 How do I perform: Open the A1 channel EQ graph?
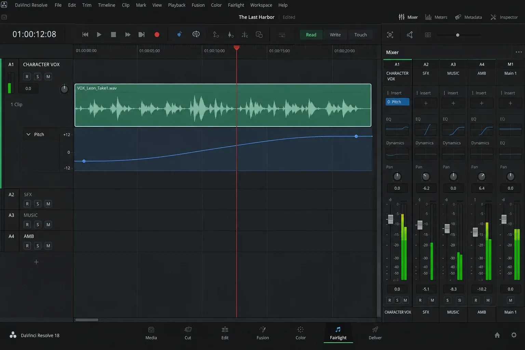click(x=397, y=130)
